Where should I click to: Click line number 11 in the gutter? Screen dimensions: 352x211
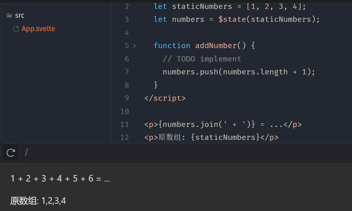pyautogui.click(x=125, y=124)
